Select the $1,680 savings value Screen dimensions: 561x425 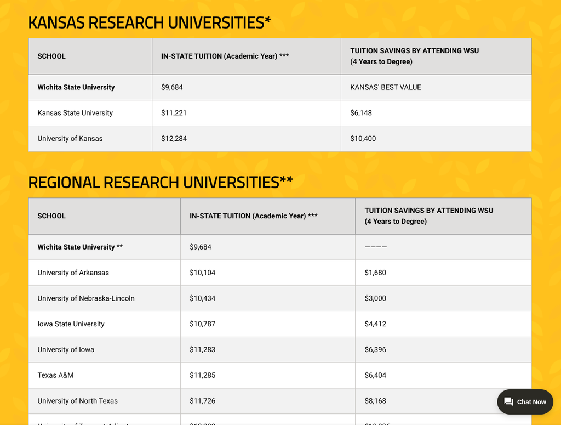click(375, 273)
